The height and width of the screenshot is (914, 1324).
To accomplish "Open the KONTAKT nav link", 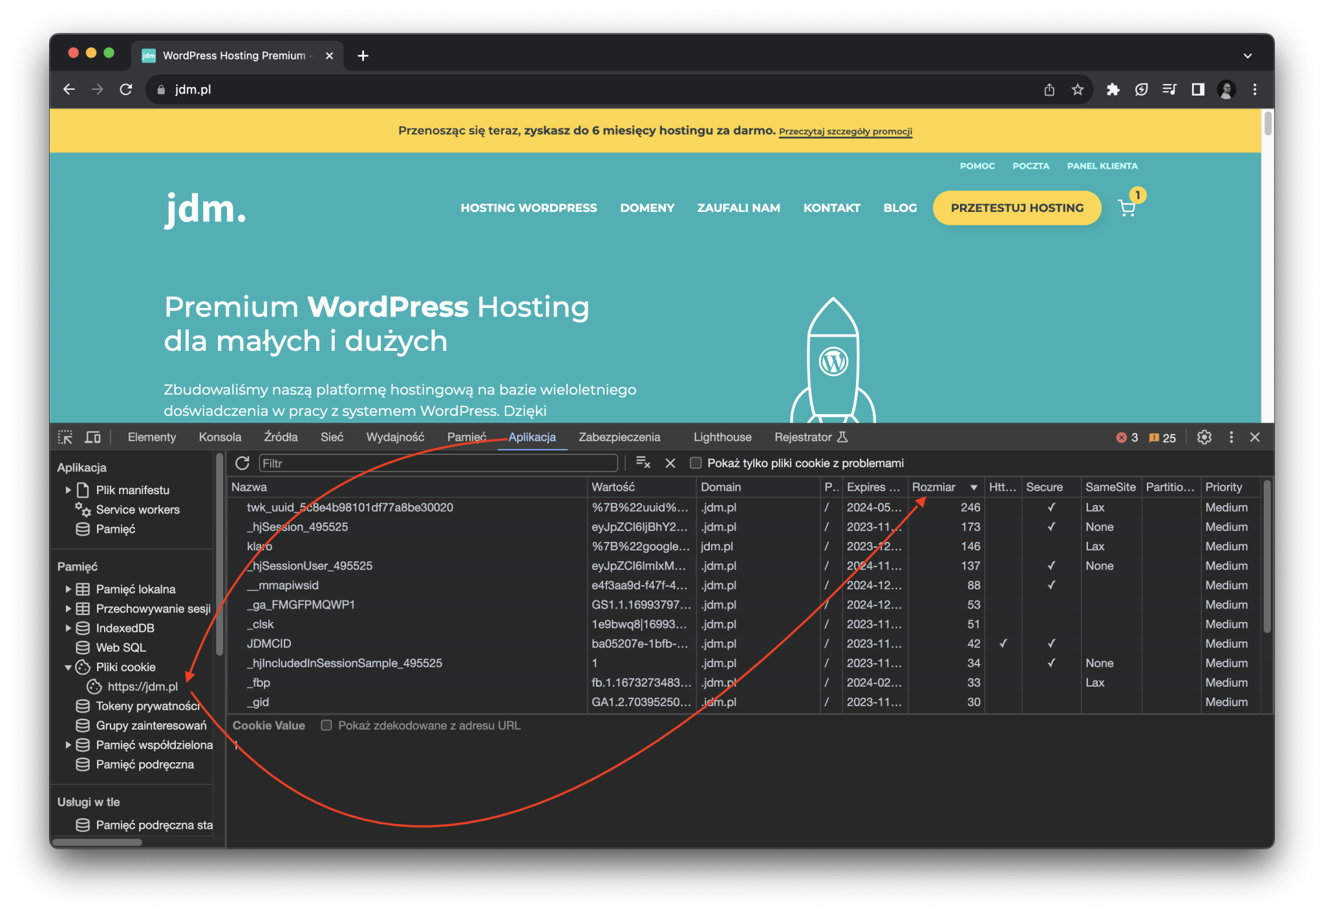I will tap(832, 208).
